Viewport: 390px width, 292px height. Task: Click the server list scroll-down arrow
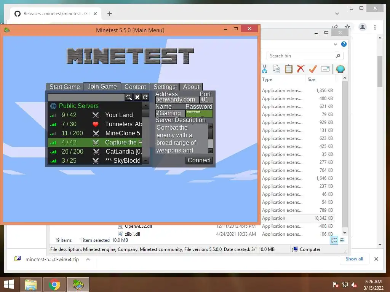pyautogui.click(x=146, y=160)
